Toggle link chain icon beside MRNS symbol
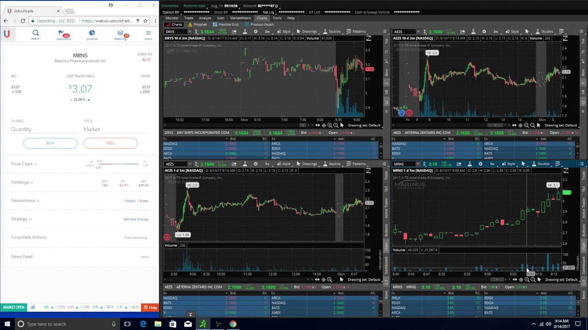The height and width of the screenshot is (330, 588). pyautogui.click(x=424, y=164)
